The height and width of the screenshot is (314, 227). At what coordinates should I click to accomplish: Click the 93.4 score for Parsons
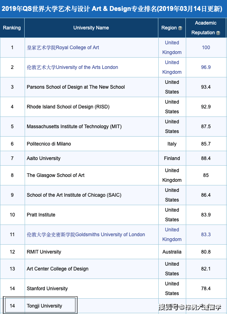pos(206,87)
